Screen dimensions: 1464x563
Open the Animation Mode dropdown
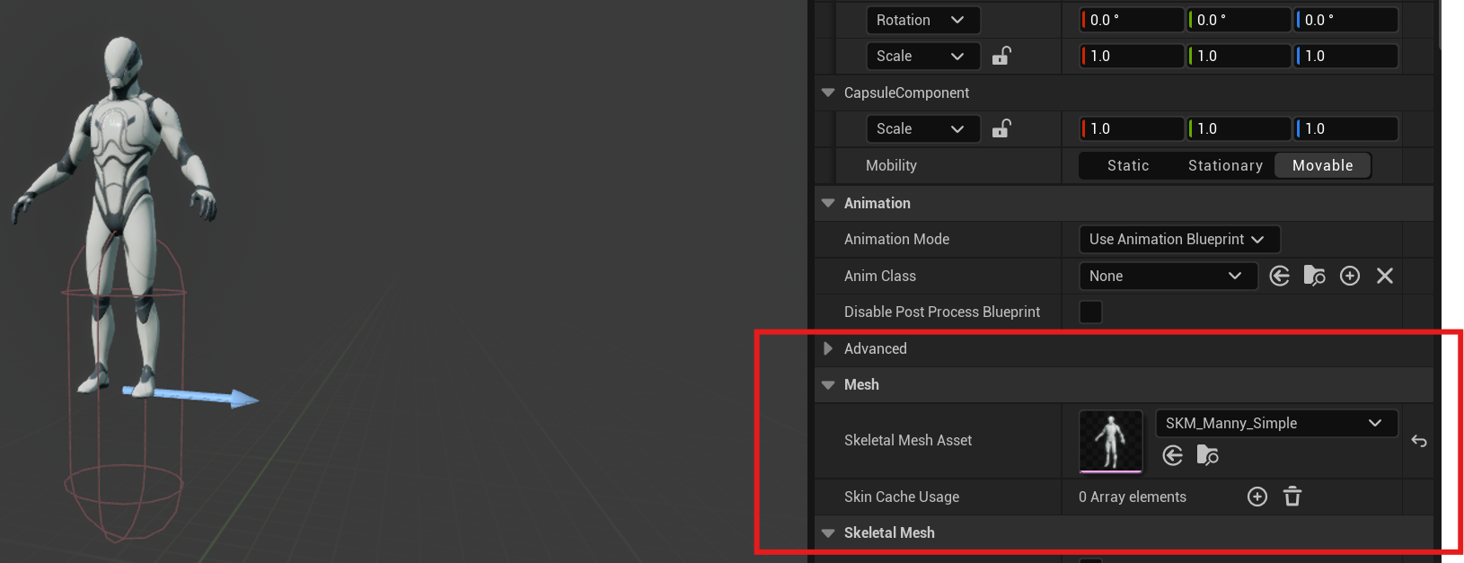[1178, 239]
